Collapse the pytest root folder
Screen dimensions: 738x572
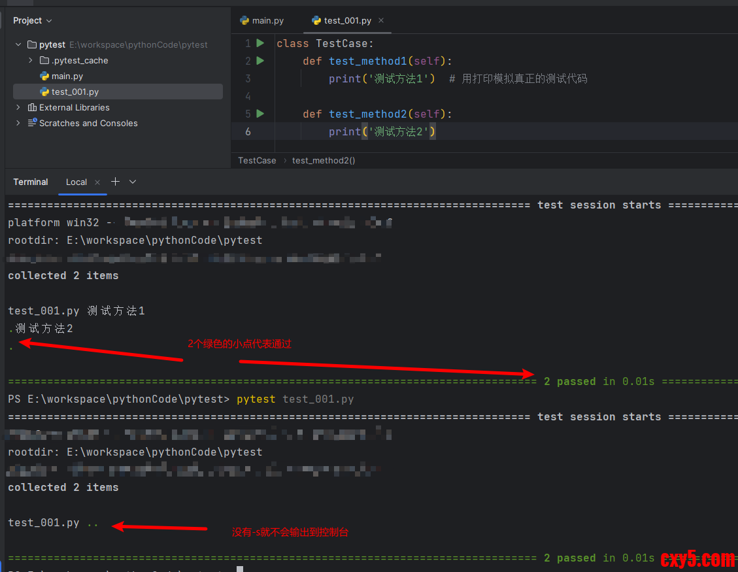coord(18,45)
